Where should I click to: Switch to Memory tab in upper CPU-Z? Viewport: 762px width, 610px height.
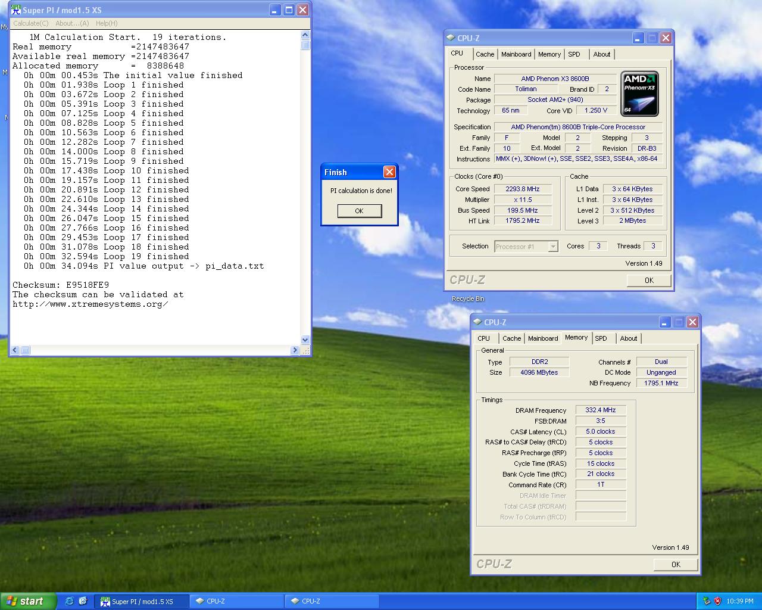549,54
